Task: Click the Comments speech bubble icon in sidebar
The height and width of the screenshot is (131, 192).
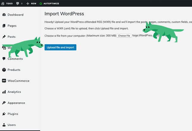Action: [x=4, y=59]
